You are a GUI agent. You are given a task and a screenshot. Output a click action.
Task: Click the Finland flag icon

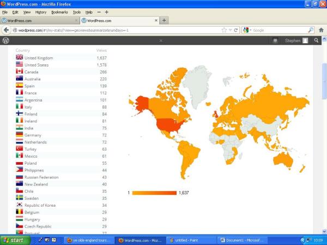coord(20,113)
